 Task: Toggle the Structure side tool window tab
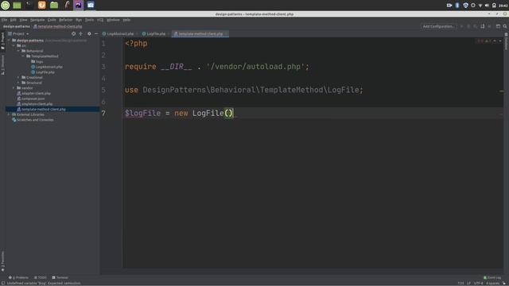point(3,65)
